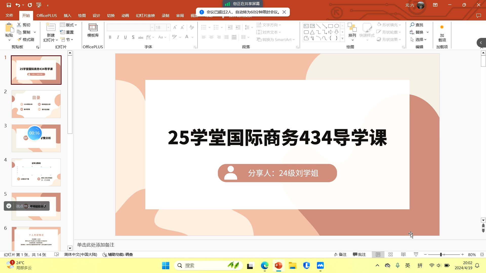Image resolution: width=486 pixels, height=273 pixels.
Task: Open the 节 section dropdown
Action: [x=67, y=39]
